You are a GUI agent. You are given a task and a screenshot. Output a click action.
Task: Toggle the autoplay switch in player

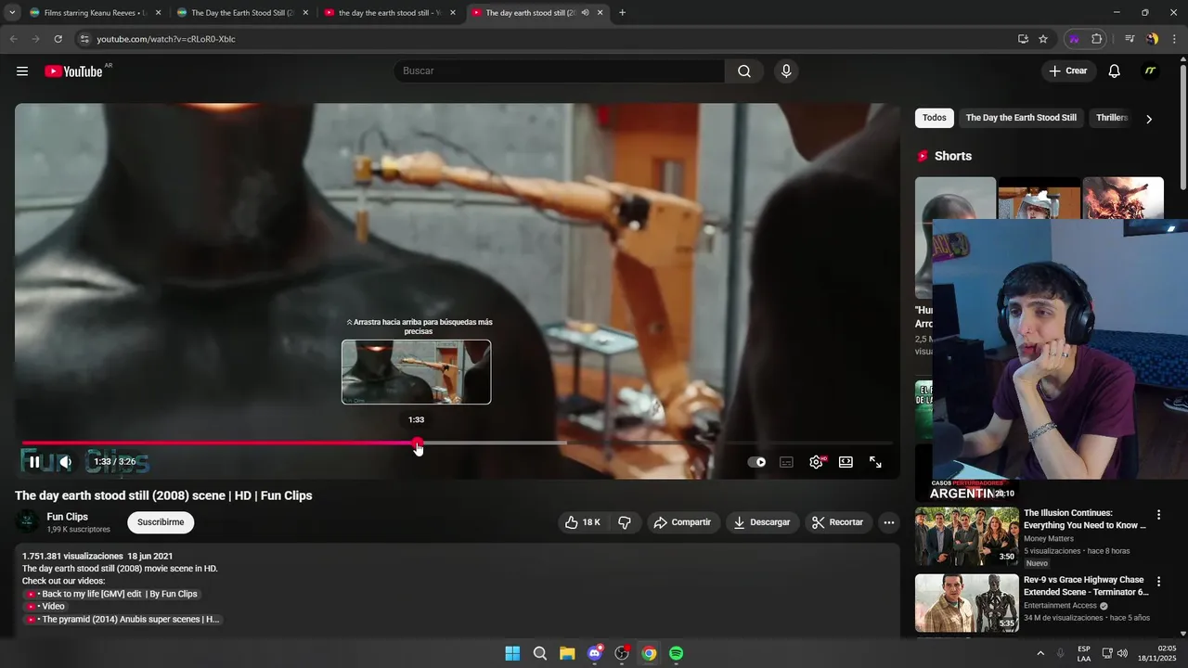coord(757,462)
